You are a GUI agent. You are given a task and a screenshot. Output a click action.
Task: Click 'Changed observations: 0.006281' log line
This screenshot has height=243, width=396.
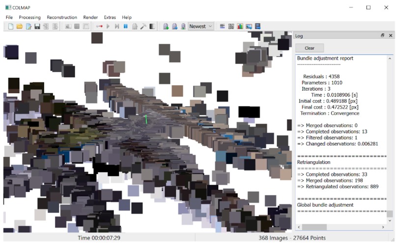[338, 144]
